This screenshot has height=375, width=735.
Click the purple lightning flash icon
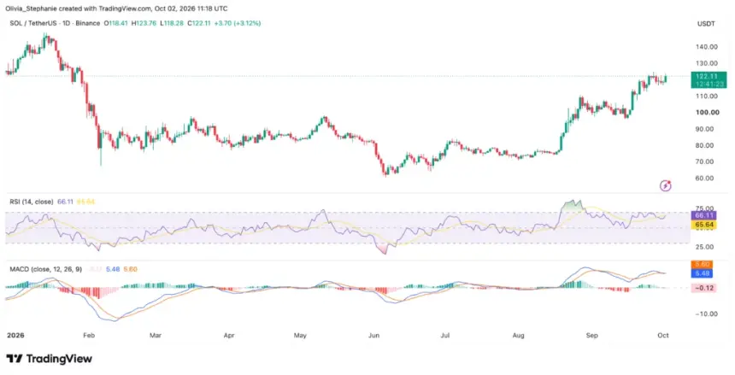666,186
